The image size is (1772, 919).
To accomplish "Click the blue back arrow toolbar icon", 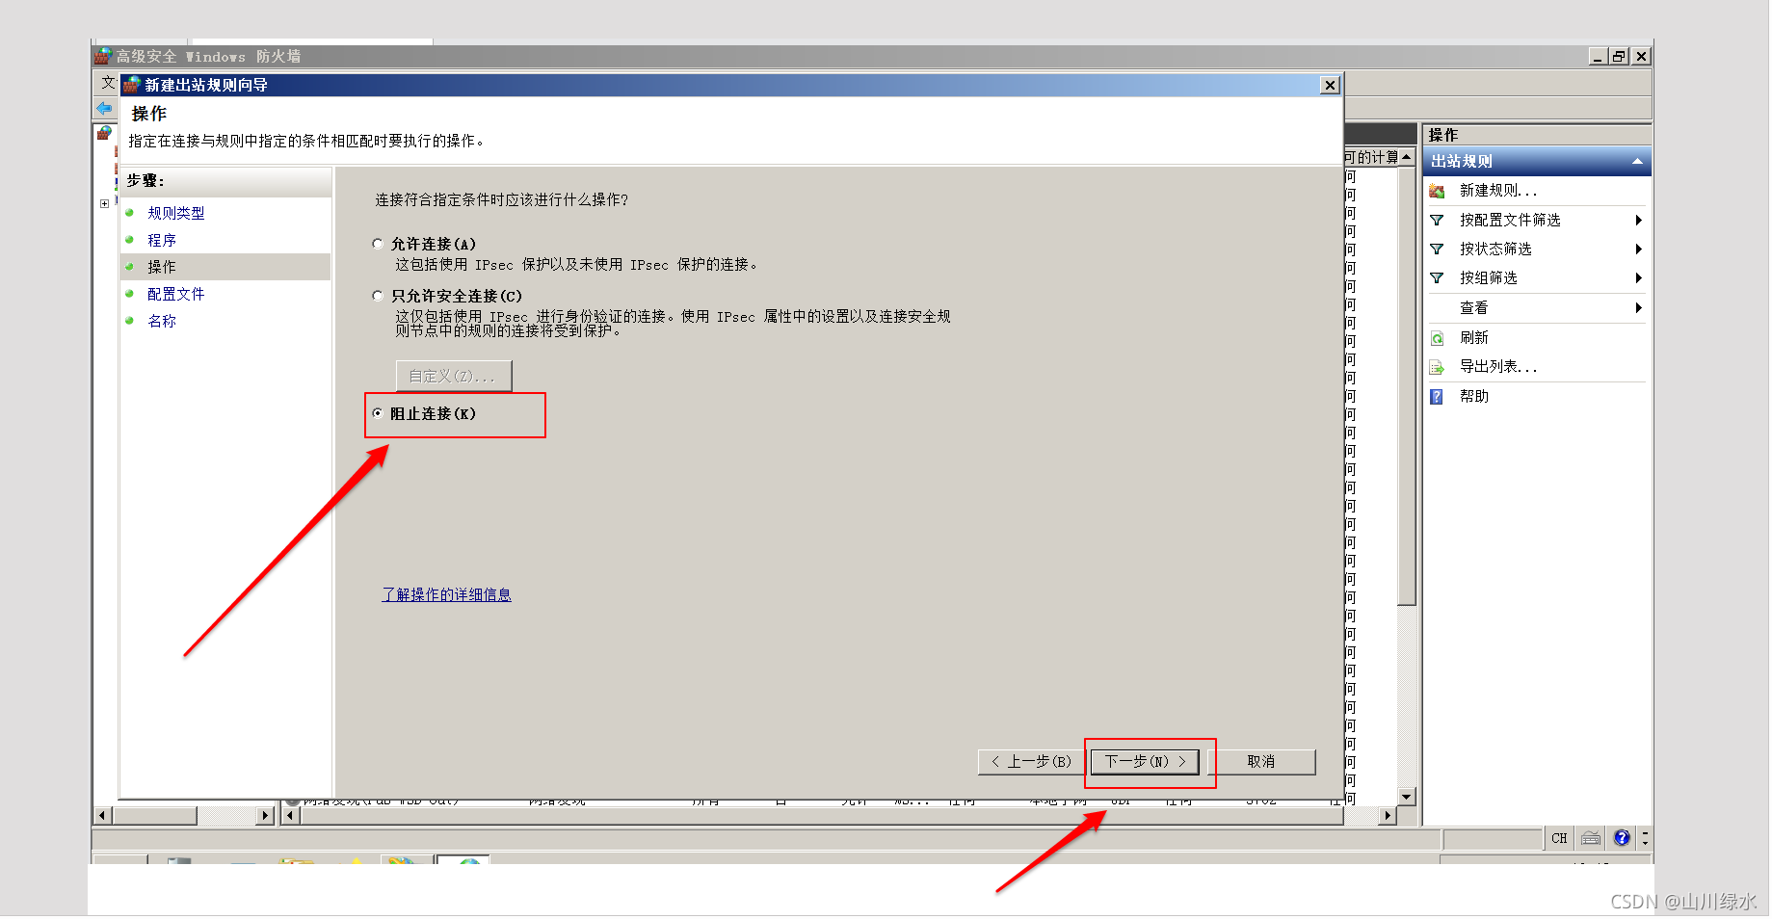I will [104, 108].
